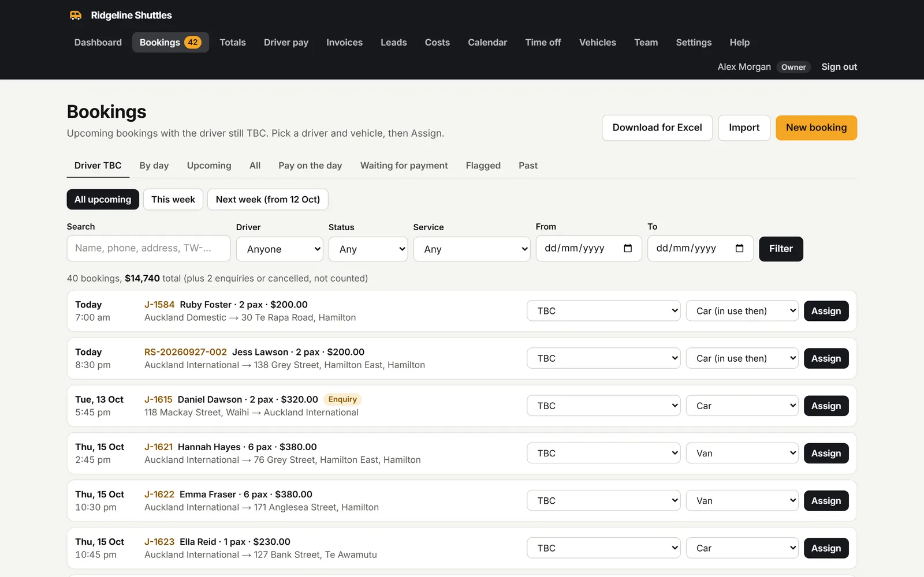Expand the Driver filter dropdown

pyautogui.click(x=280, y=249)
